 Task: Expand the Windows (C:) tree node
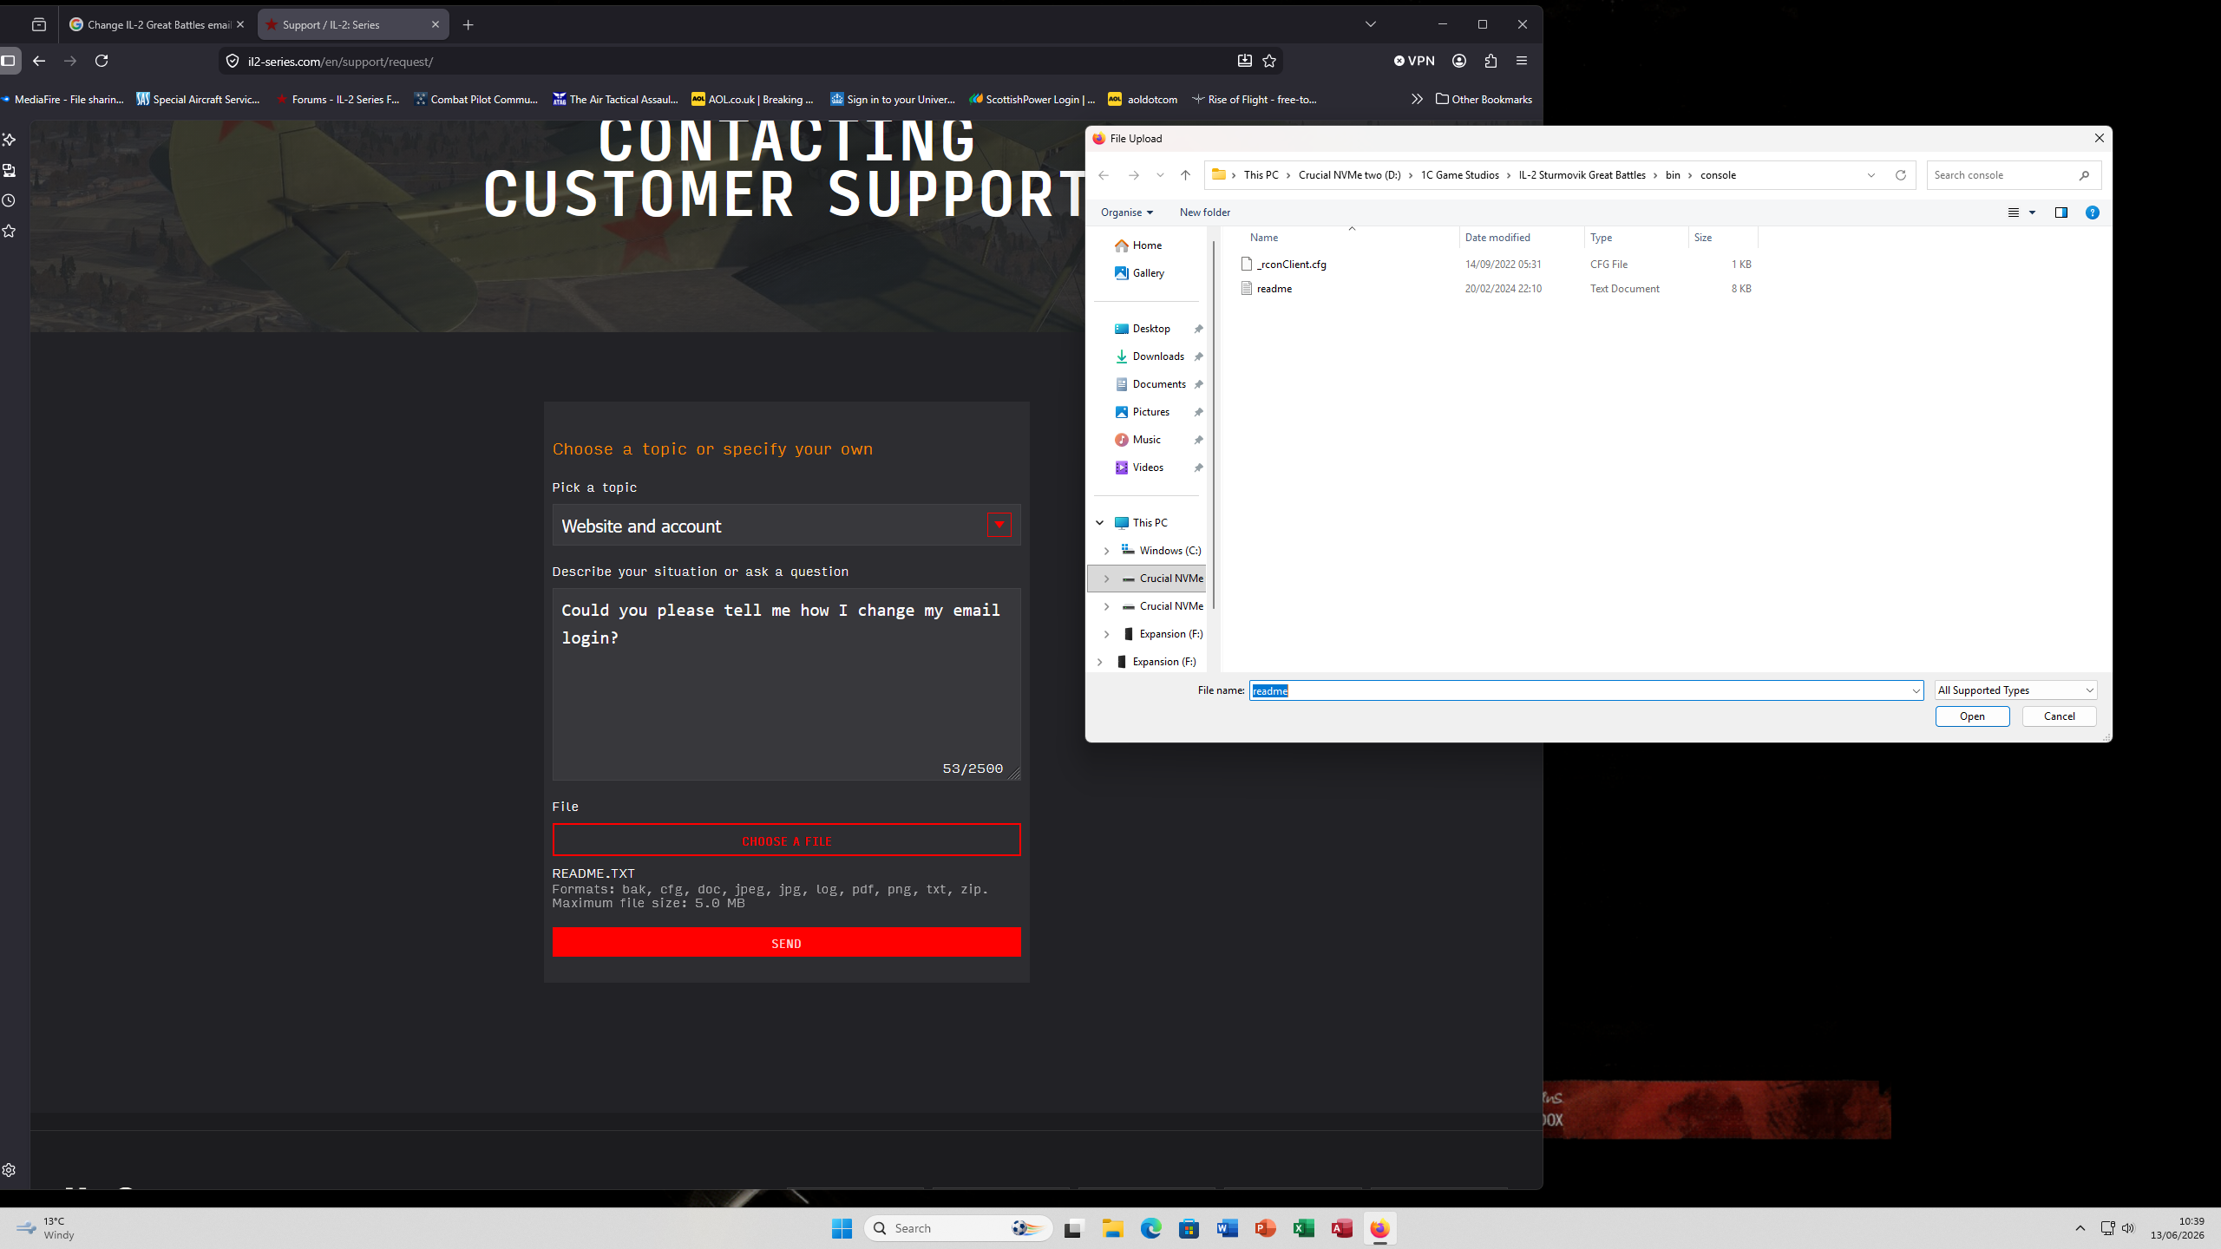1106,551
